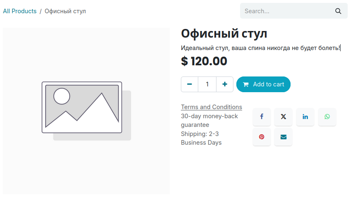Click Офисный стул in the breadcrumb

pos(65,11)
